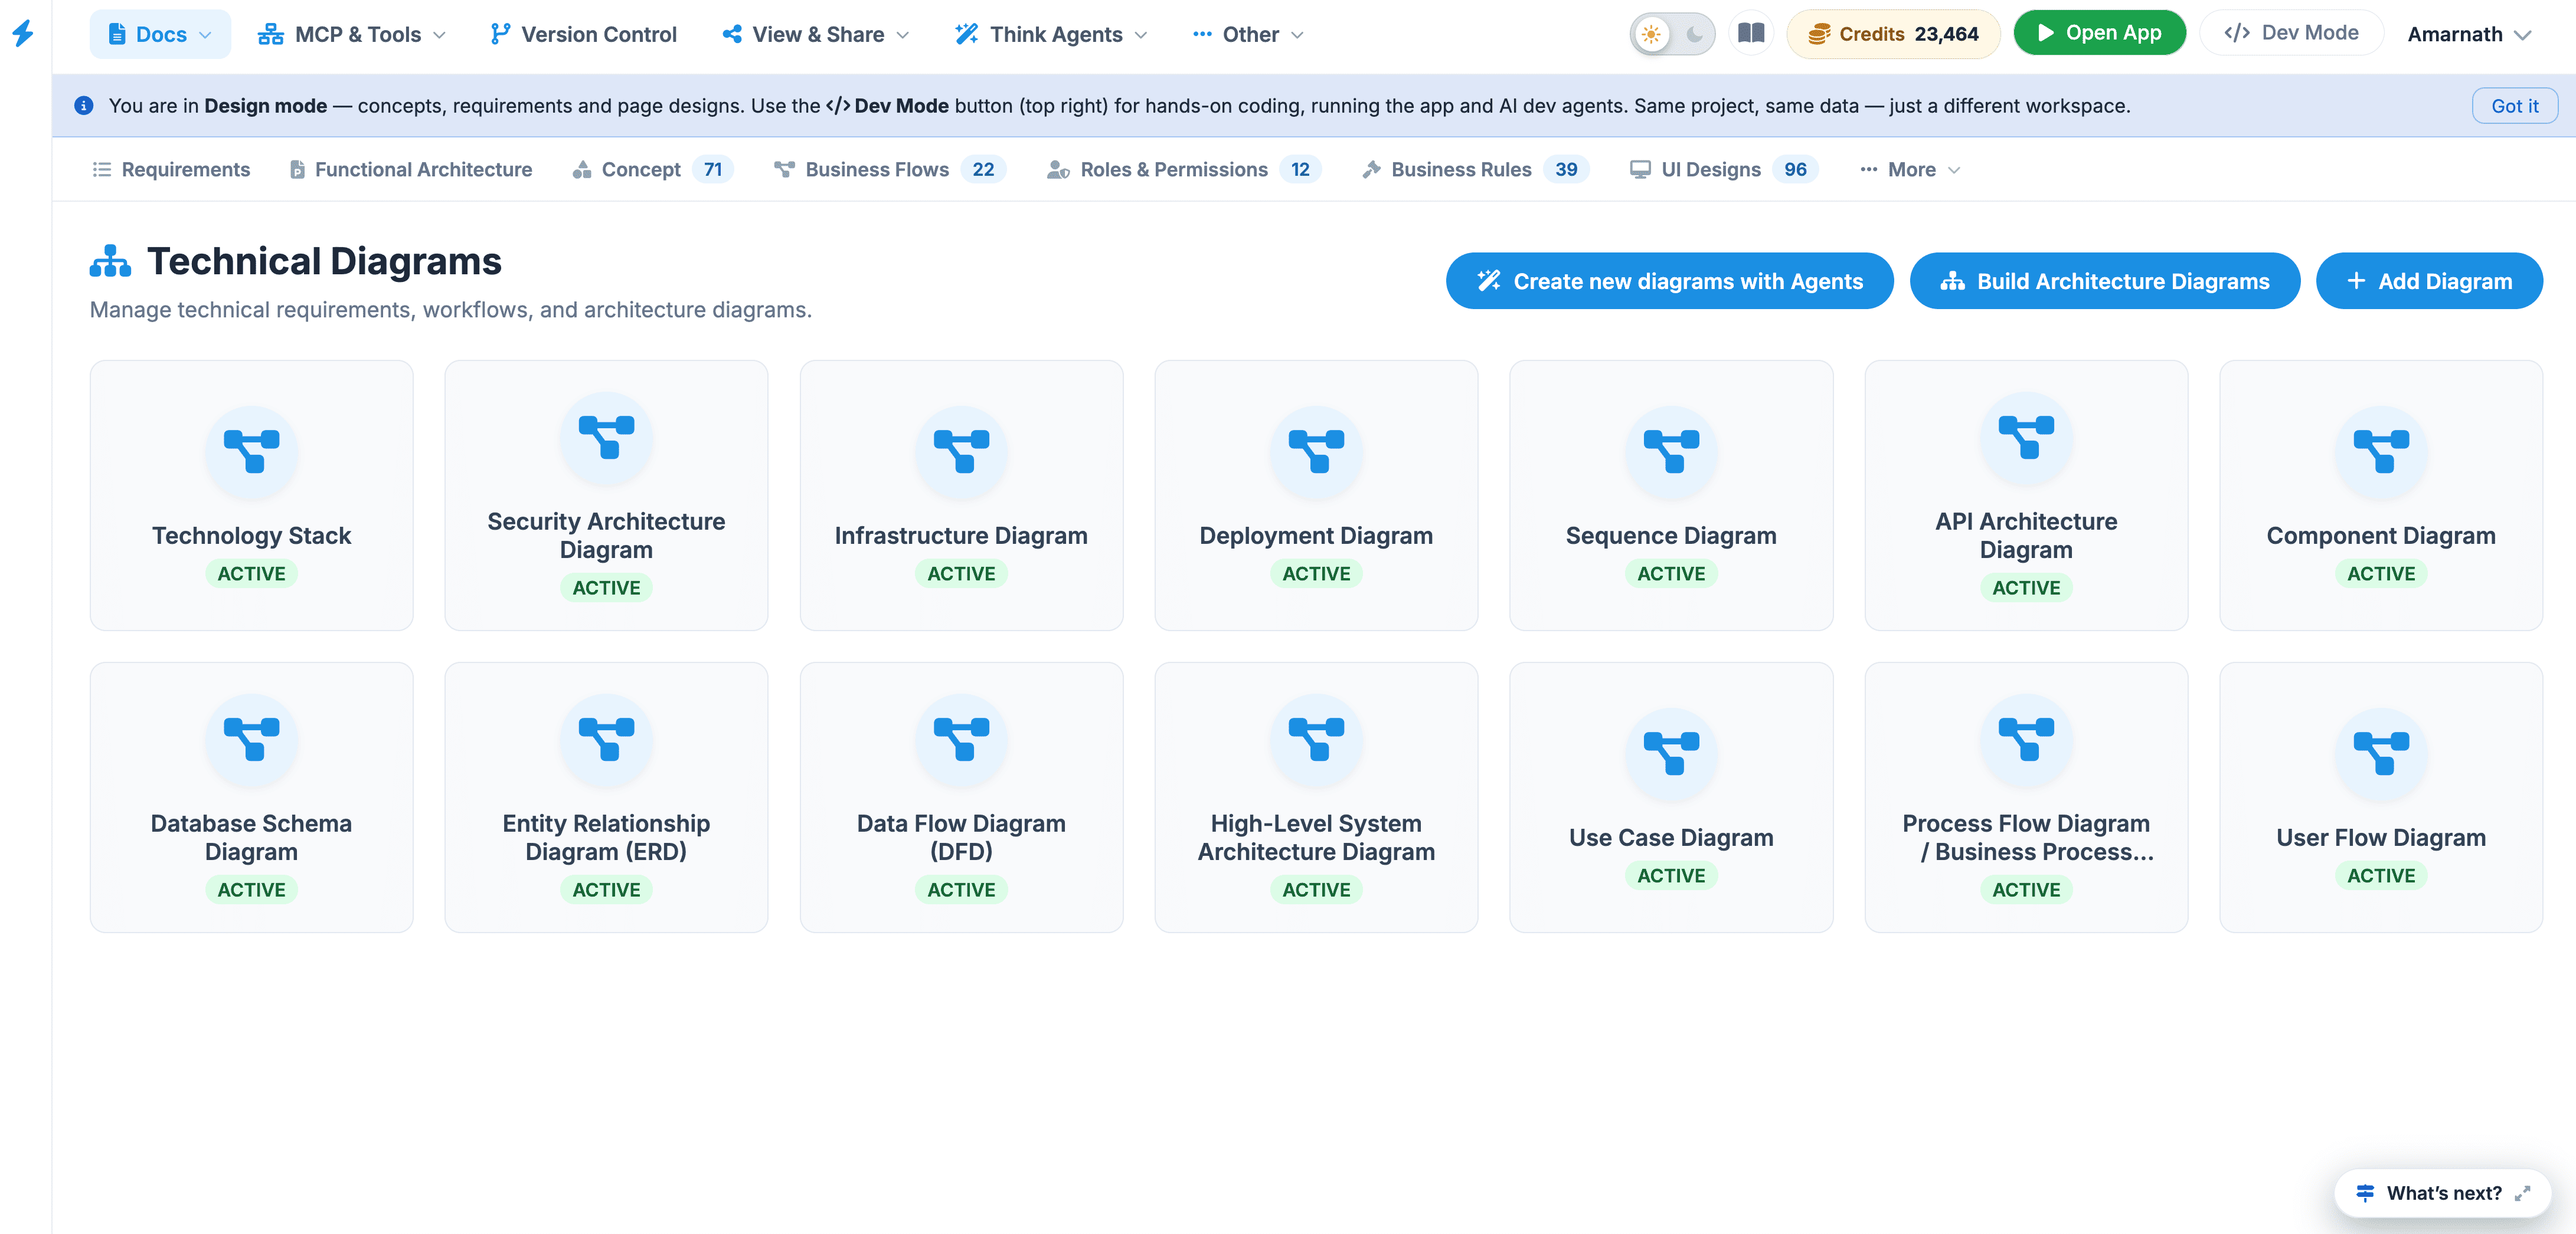
Task: Click the Data Flow Diagram icon
Action: point(961,740)
